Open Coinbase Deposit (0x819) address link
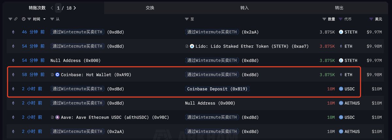 218,89
